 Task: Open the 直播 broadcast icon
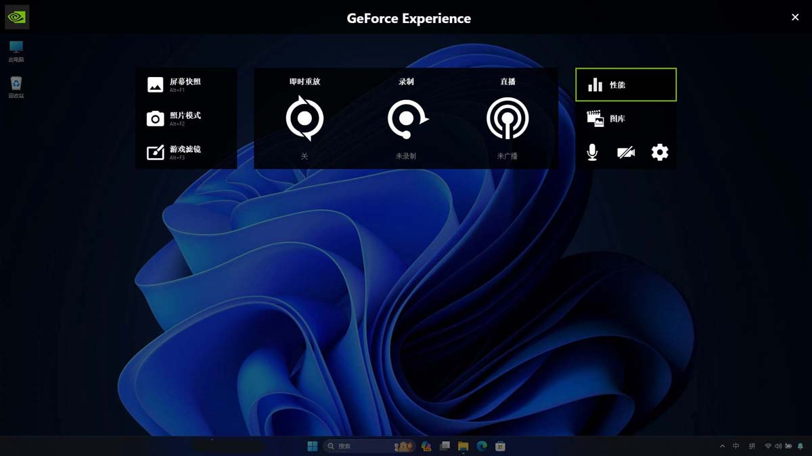507,119
